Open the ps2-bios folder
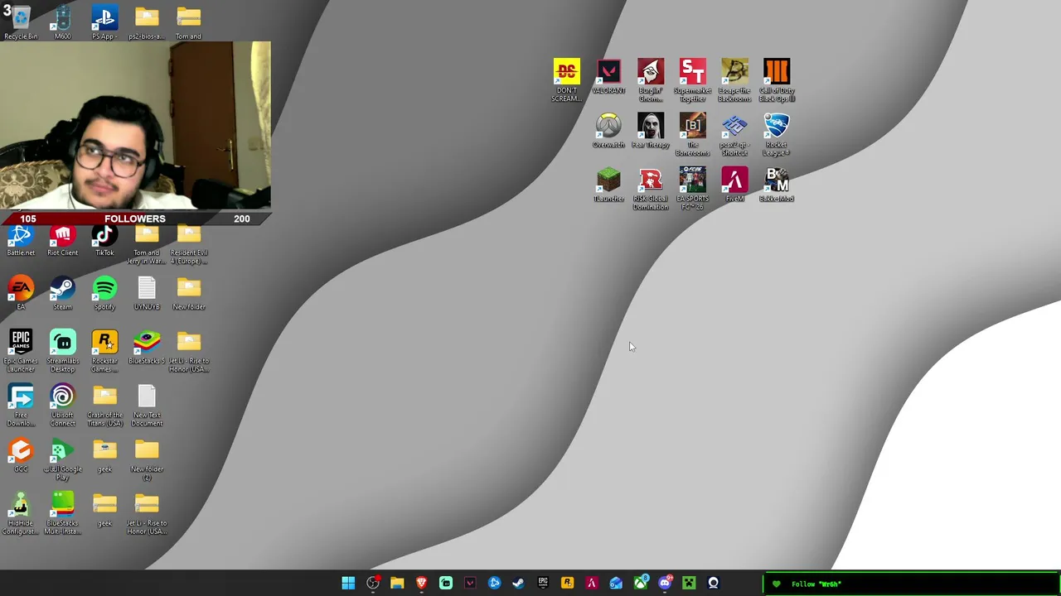This screenshot has height=596, width=1061. point(147,20)
